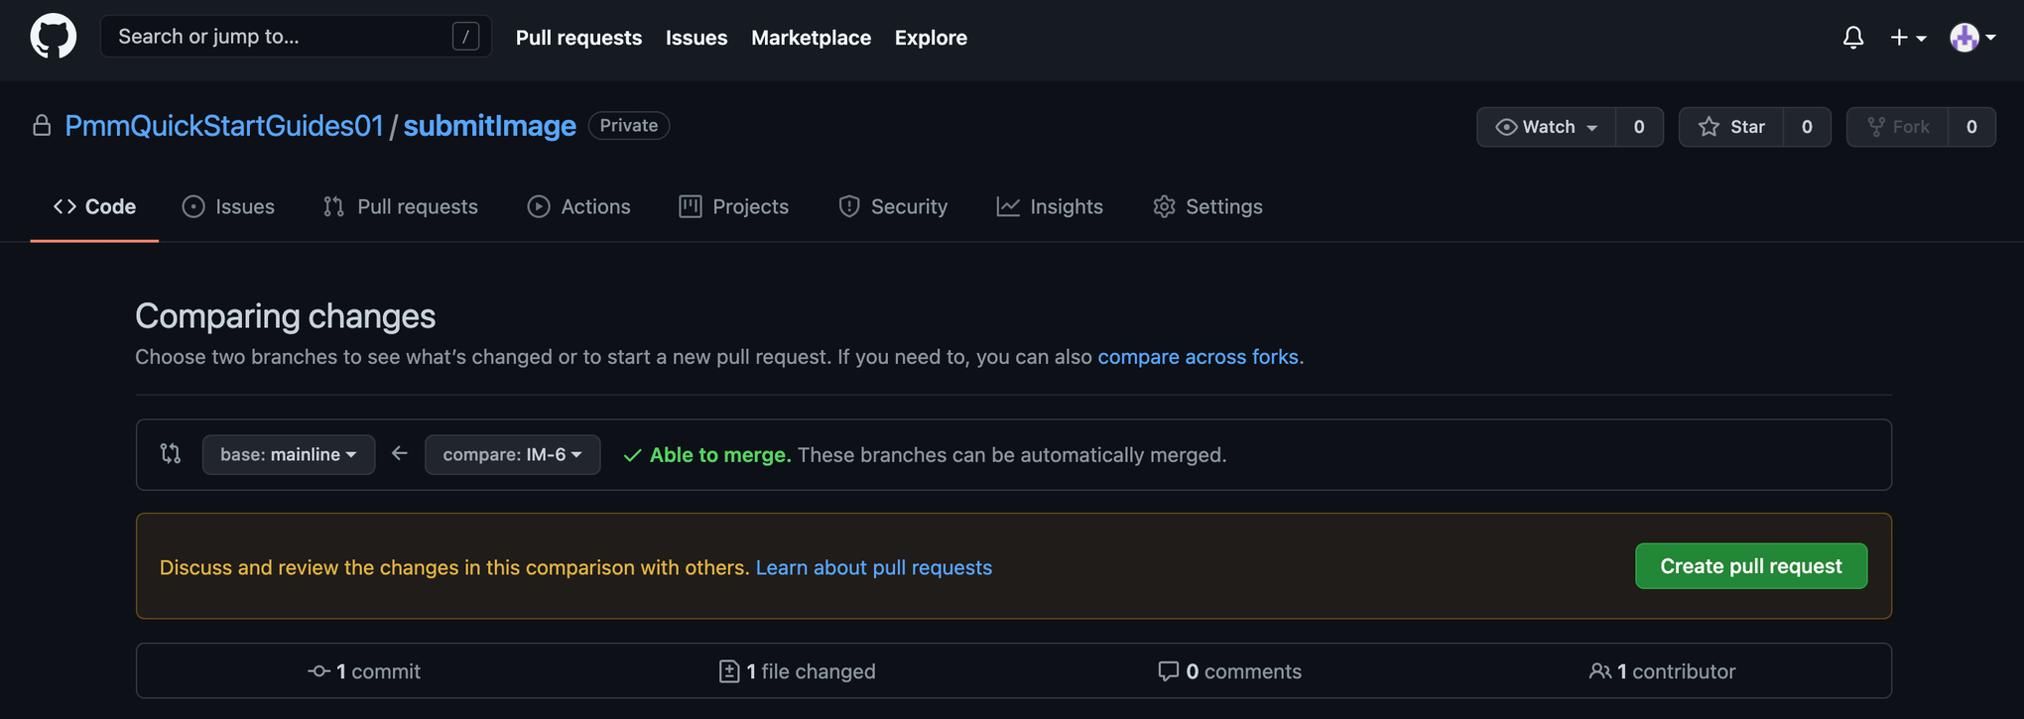
Task: Open the compare across forks link
Action: 1198,357
